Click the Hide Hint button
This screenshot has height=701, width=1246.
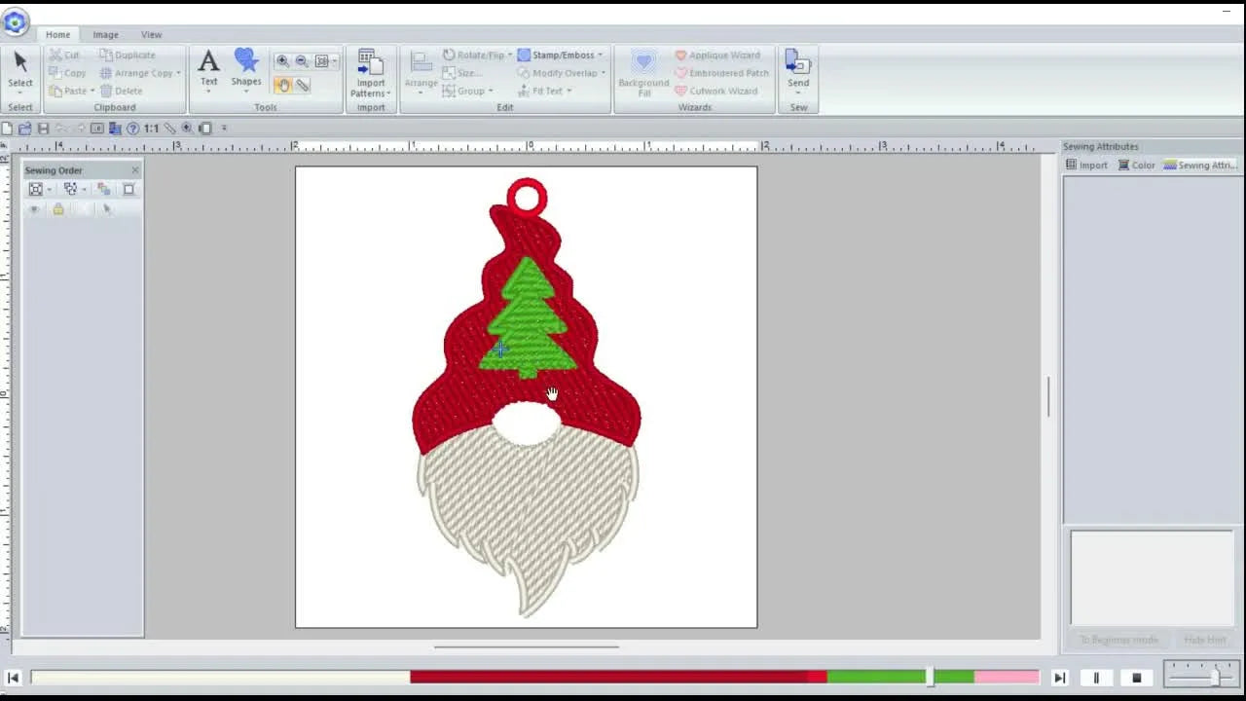[x=1205, y=640]
